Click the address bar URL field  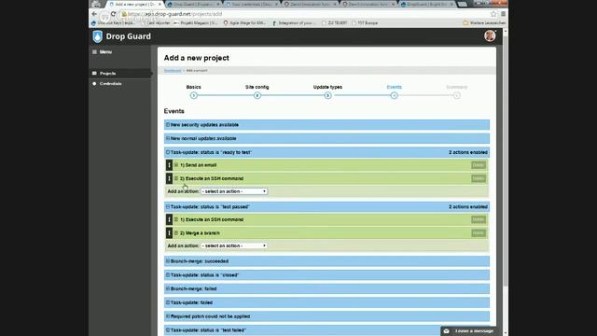pyautogui.click(x=305, y=14)
